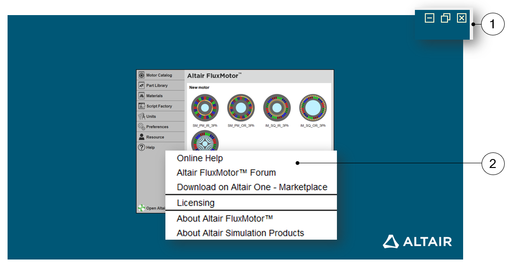Screen dimensions: 517x268
Task: Select Download on Altair One - Marketplace
Action: [x=252, y=187]
